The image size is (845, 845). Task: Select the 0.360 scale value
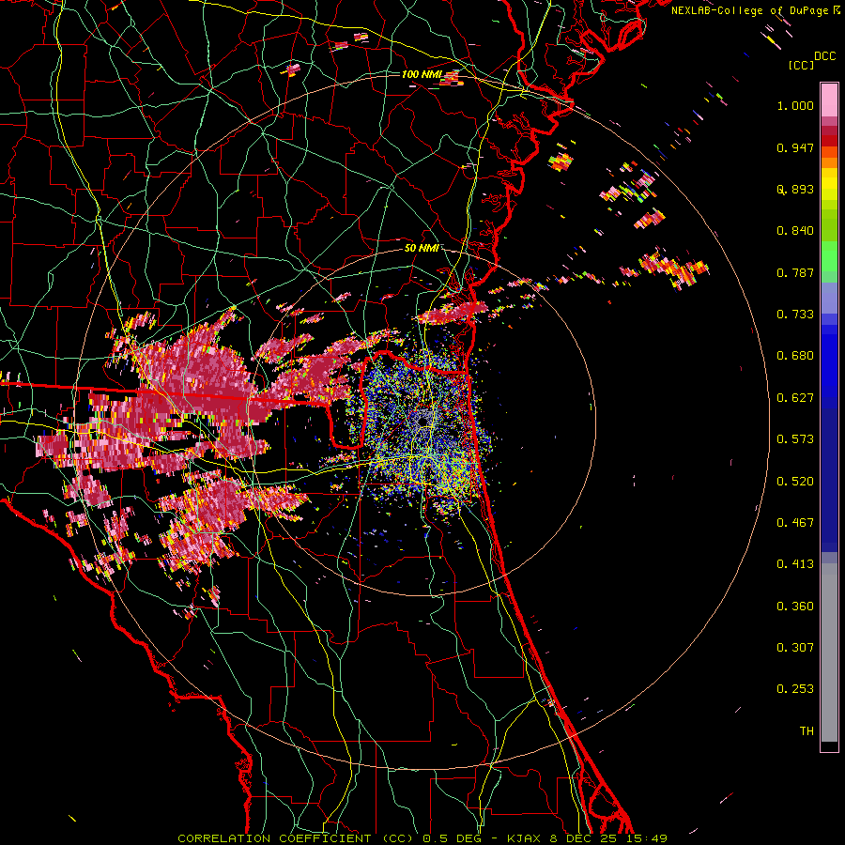click(x=795, y=607)
